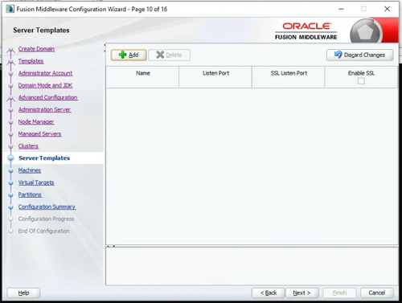Click the wizard application icon in title bar
Viewport: 402px width, 303px height.
(x=10, y=9)
